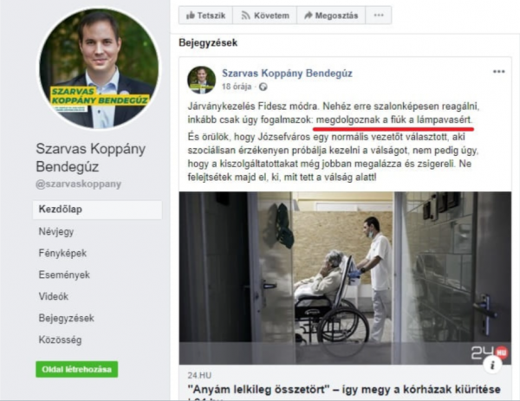
Task: Share the page via Megosztás button
Action: pyautogui.click(x=331, y=16)
